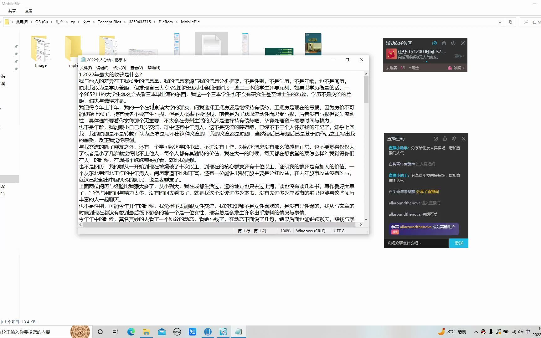
Task: Click the 发送 send button
Action: pos(459,243)
